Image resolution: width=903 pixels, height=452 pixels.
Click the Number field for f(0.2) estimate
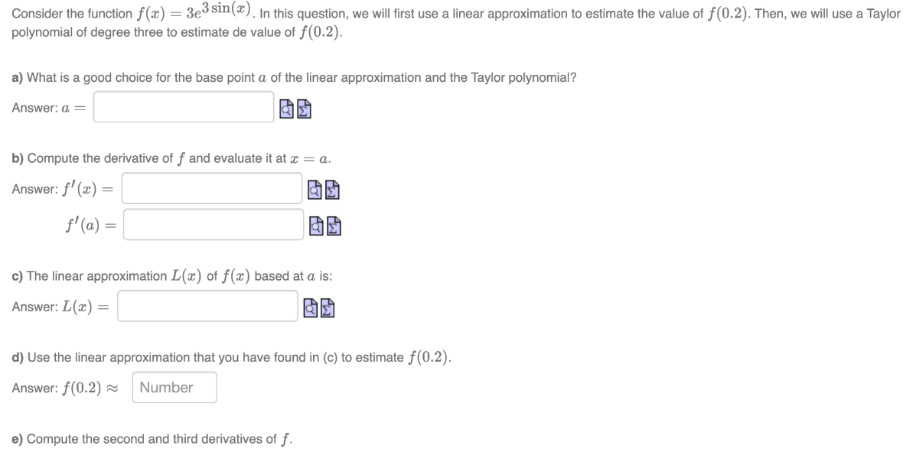tap(174, 388)
